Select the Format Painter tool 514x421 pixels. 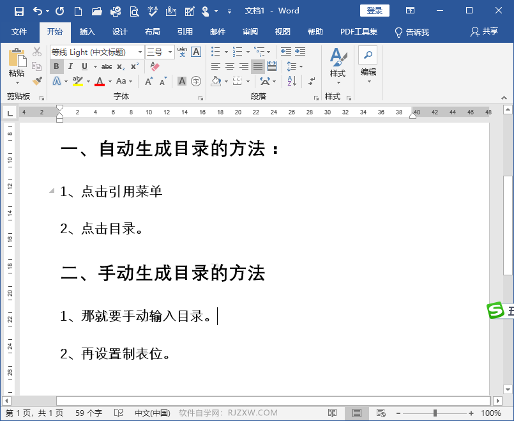36,82
